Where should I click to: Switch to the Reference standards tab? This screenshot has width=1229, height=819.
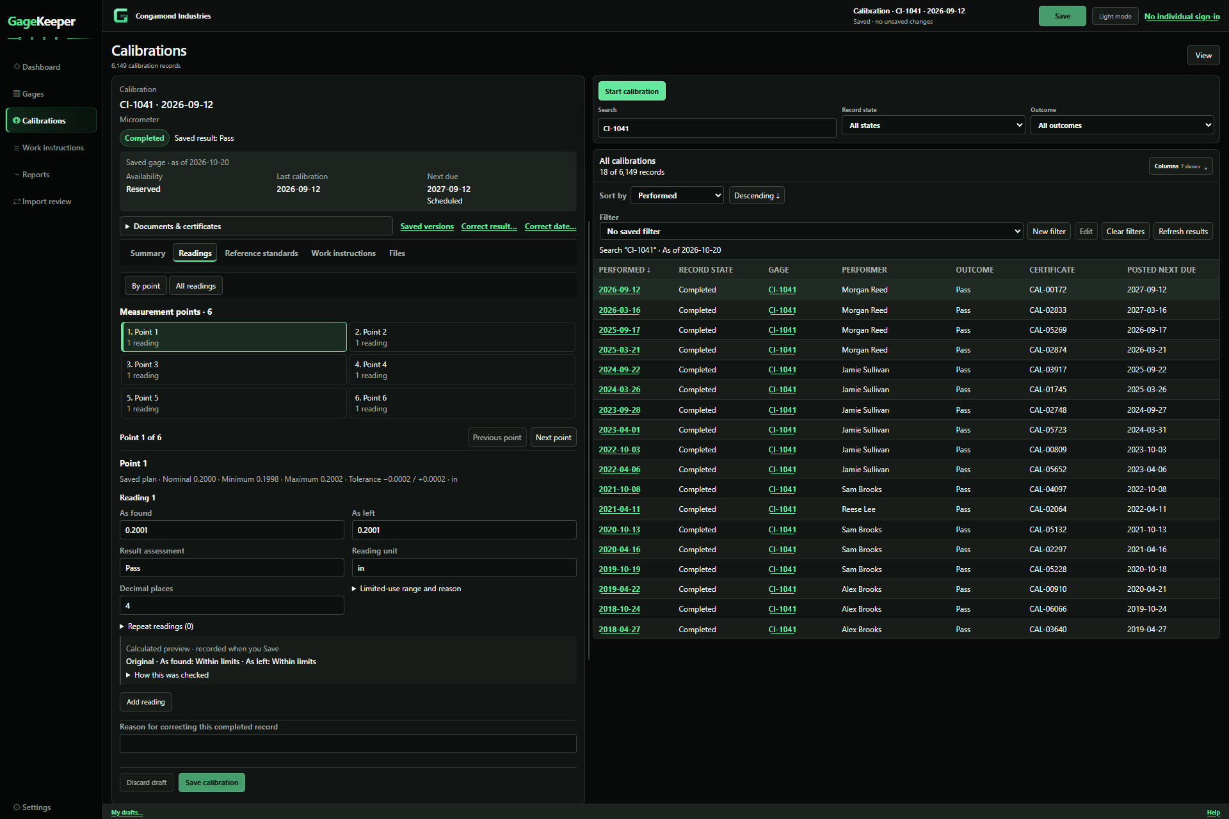pos(261,253)
